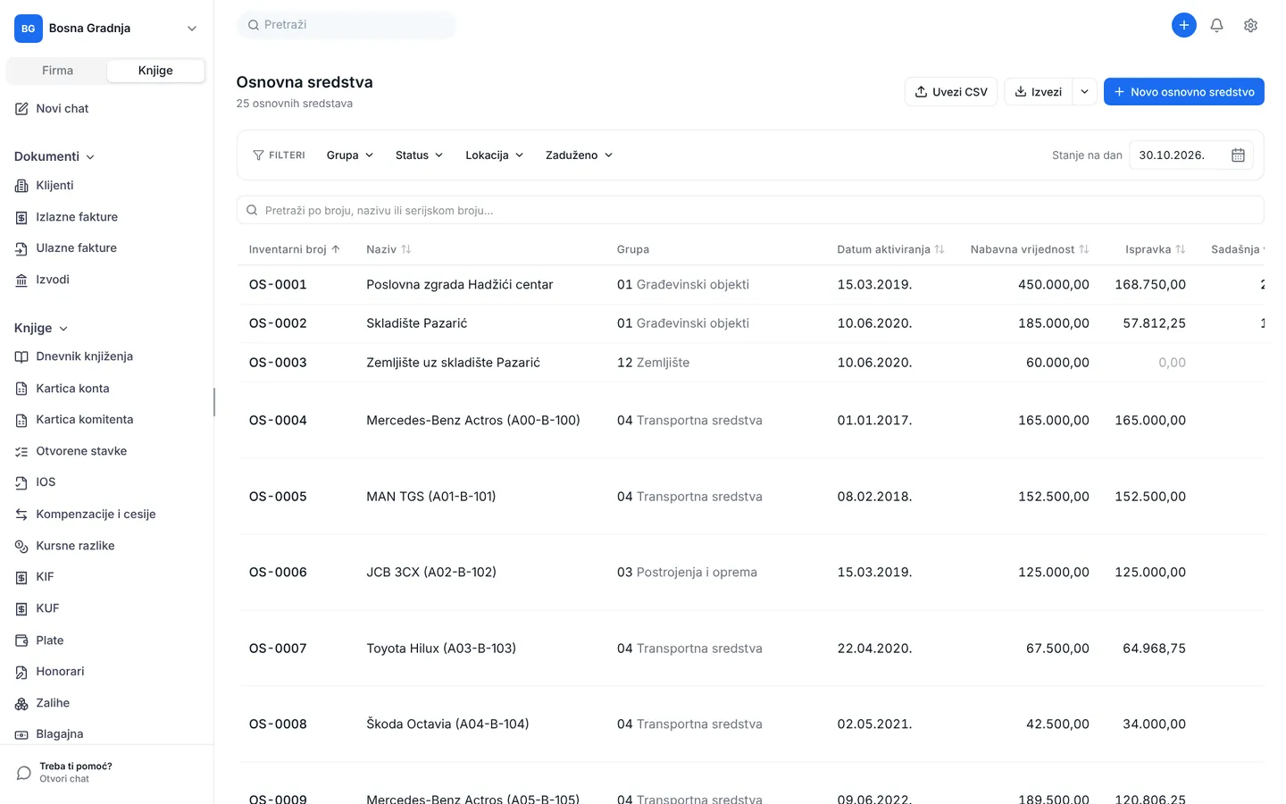This screenshot has height=804, width=1286.
Task: Click the Izvodi bank icon
Action: [21, 280]
